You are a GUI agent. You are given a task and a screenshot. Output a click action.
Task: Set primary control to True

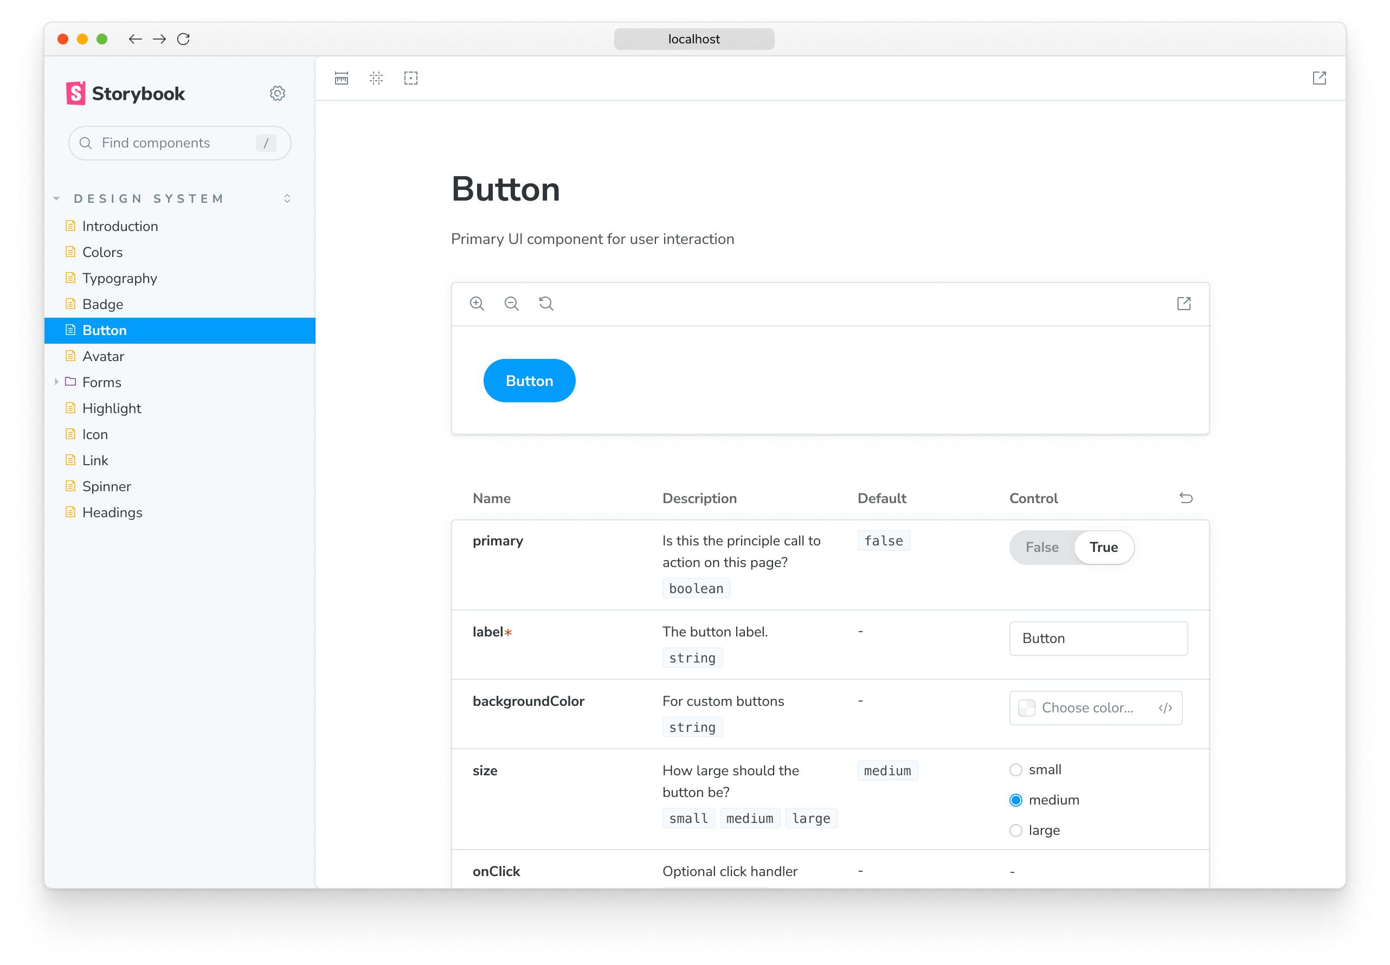click(1103, 546)
